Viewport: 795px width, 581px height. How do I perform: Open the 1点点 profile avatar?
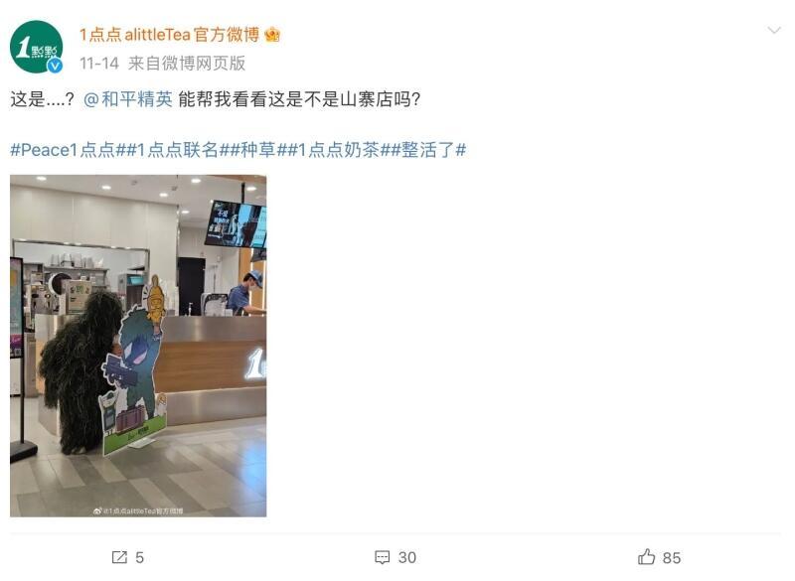(x=37, y=47)
